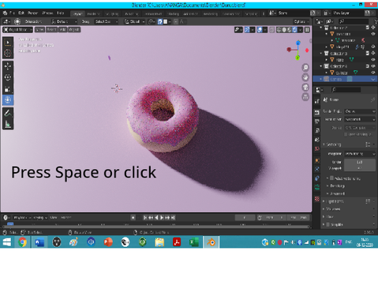
Task: Enable the Adaptive Sampling checkbox
Action: [331, 178]
